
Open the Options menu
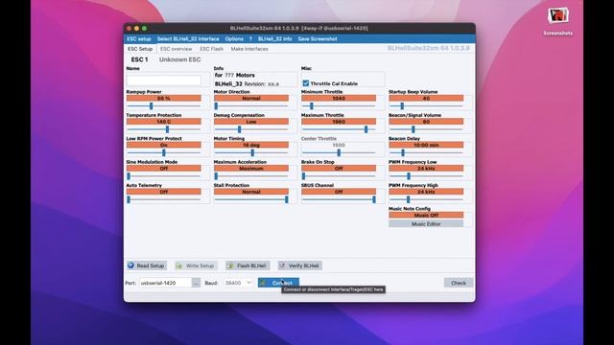[234, 39]
